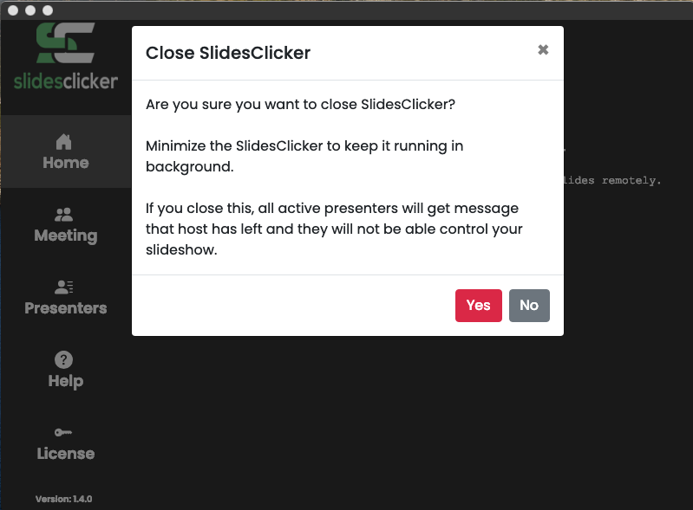The height and width of the screenshot is (510, 693).
Task: Click the slidesclicker wordmark text
Action: click(x=66, y=81)
